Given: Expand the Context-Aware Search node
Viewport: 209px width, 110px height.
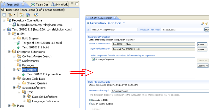Looking at the screenshot, I should (x=14, y=56).
